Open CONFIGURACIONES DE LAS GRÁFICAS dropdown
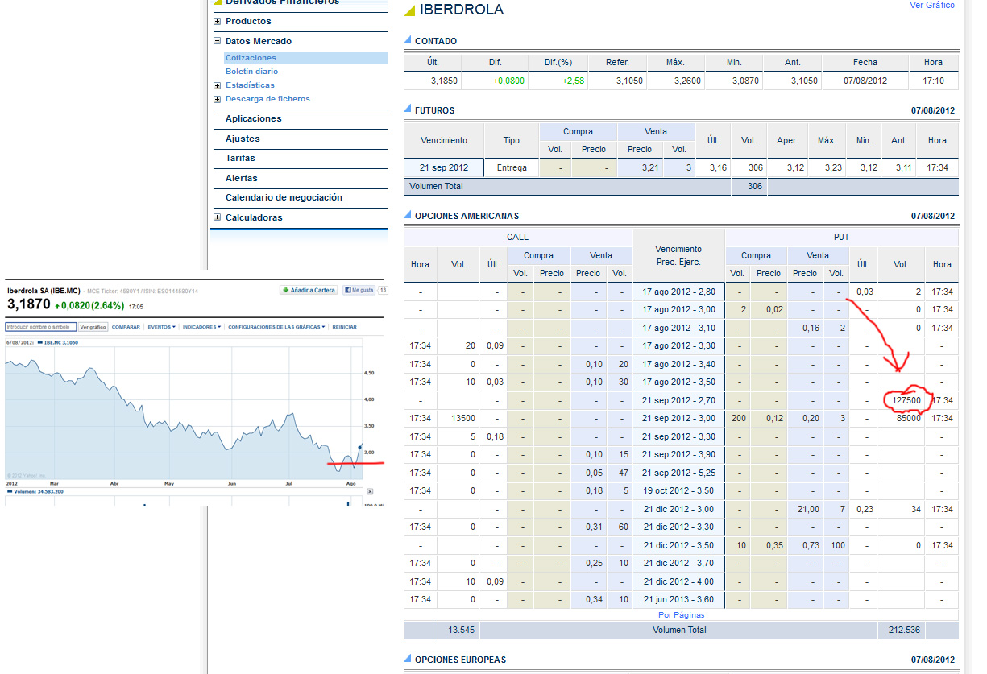Screen dimensions: 987x674 click(277, 327)
